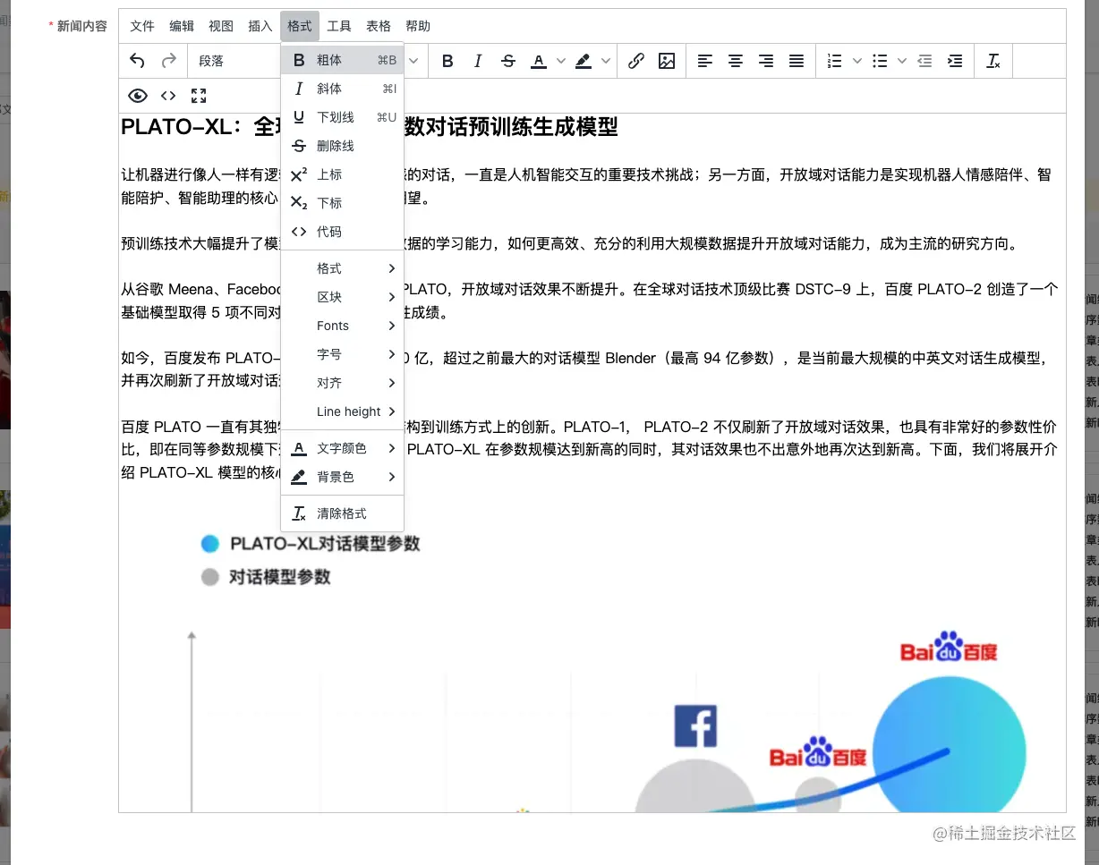Clear formatting using the toolbar Tx icon

[993, 61]
